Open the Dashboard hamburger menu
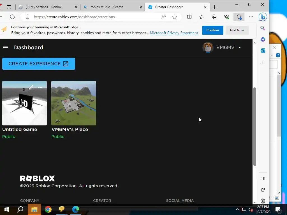This screenshot has width=287, height=215. tap(6, 48)
